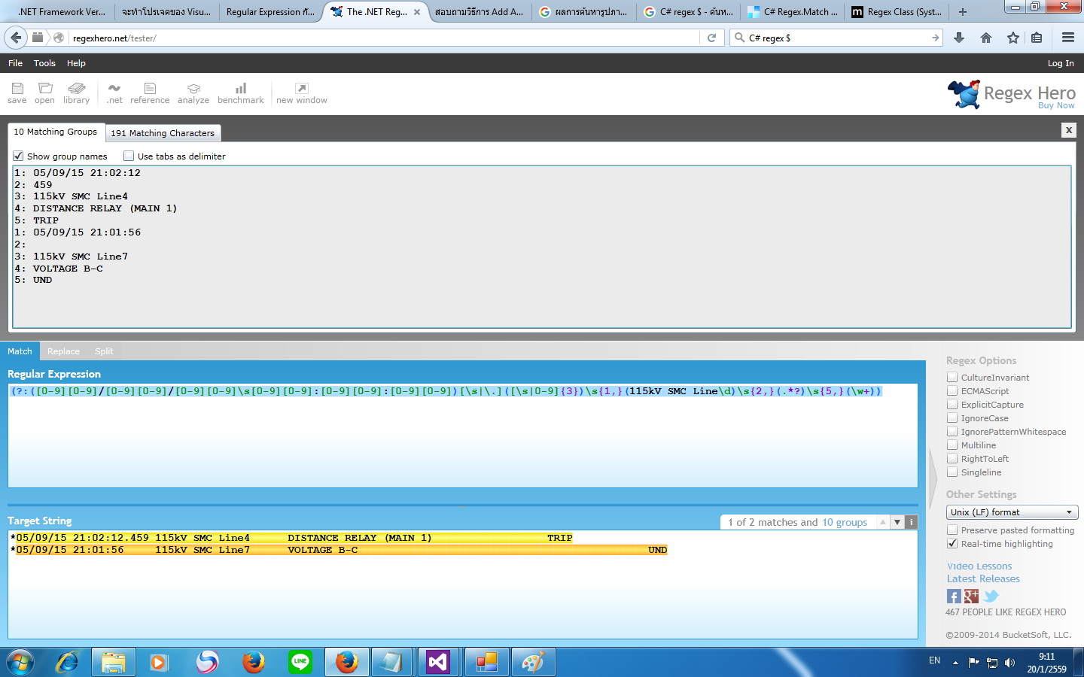Enable the IgnoreCase regex option

click(952, 417)
